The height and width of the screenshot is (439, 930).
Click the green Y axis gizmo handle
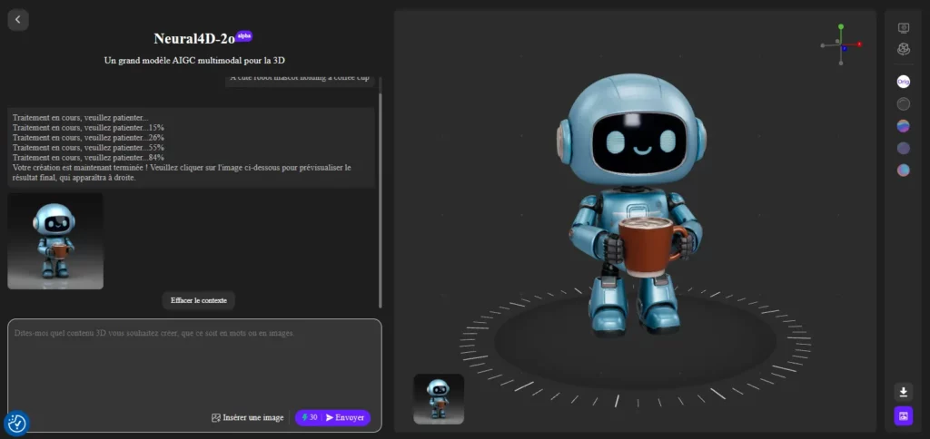coord(840,26)
